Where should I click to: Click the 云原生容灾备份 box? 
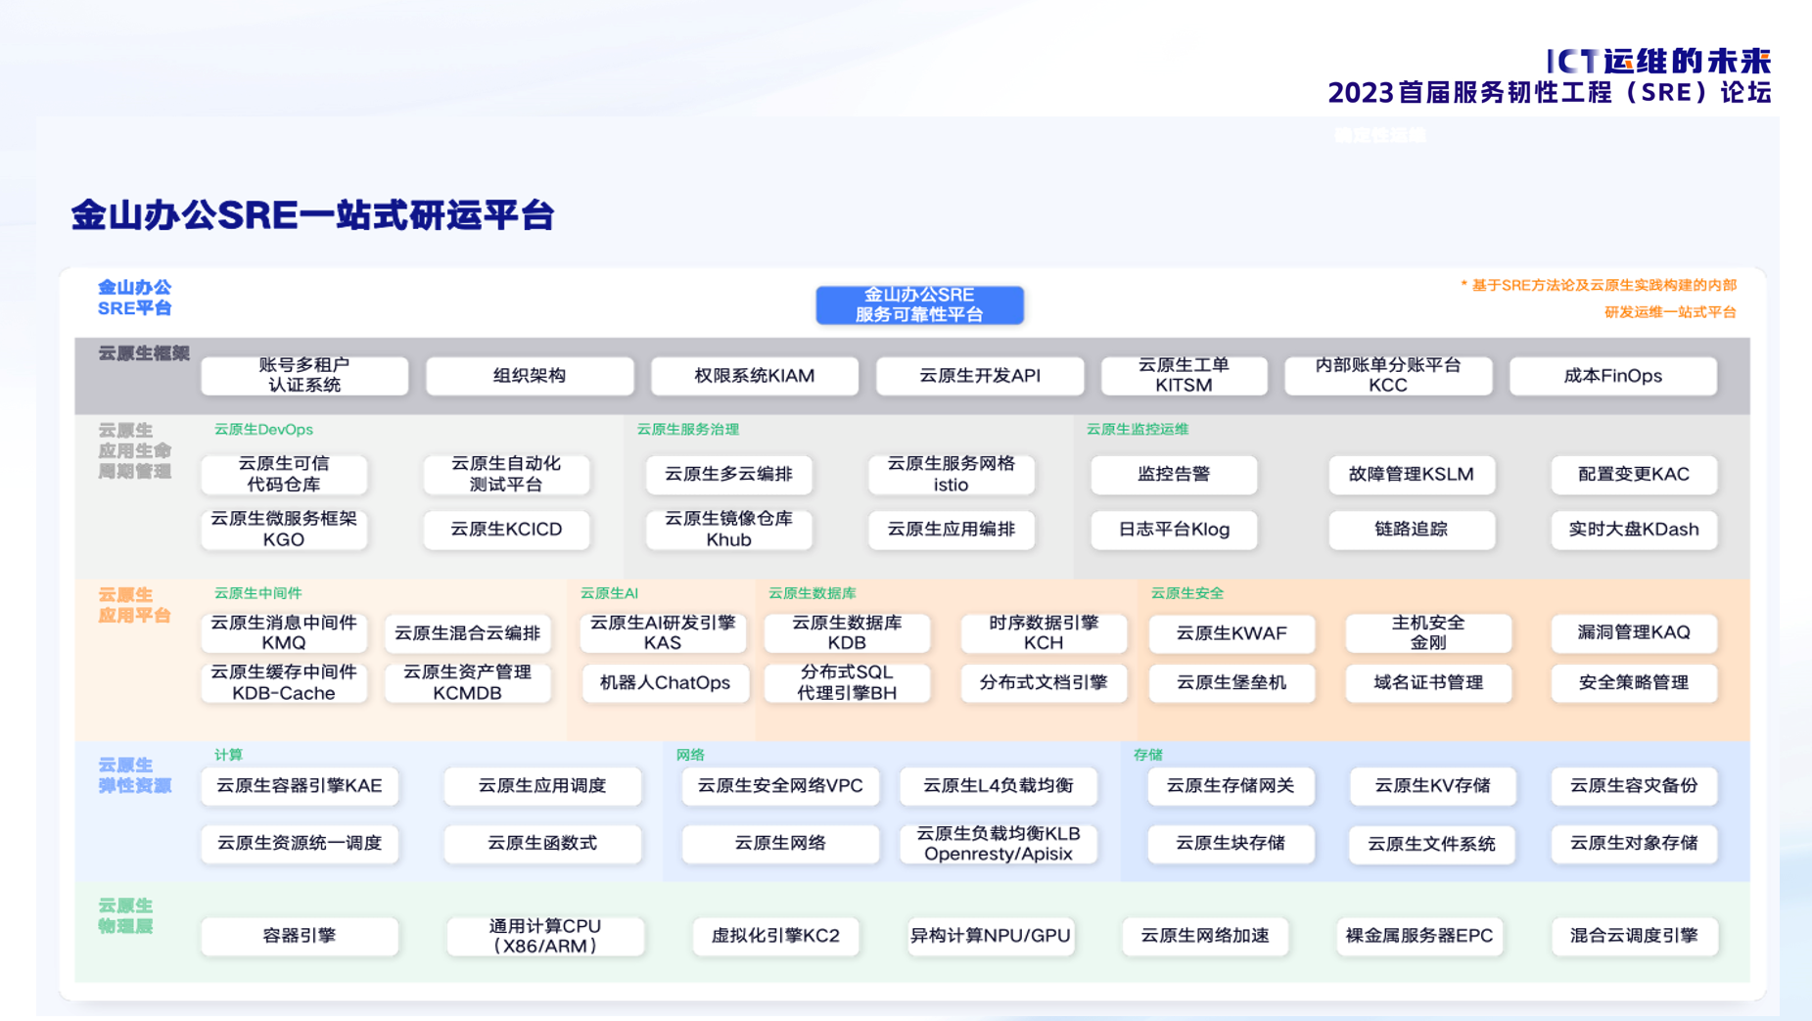click(x=1634, y=785)
